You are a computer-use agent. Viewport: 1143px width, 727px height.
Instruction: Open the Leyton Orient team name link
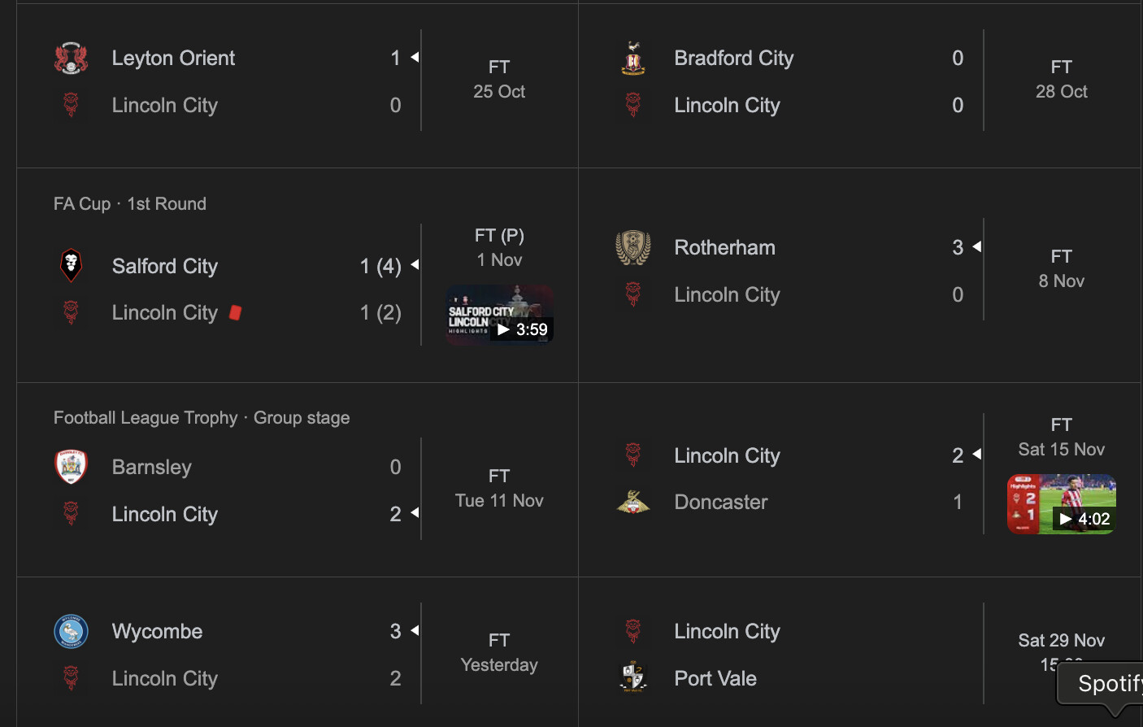[x=173, y=59]
